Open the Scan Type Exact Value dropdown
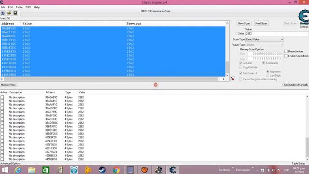This screenshot has width=309, height=174. click(x=265, y=39)
